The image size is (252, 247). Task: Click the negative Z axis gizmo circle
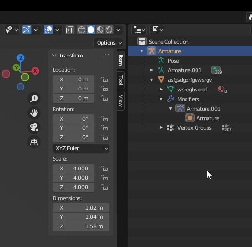point(21,87)
